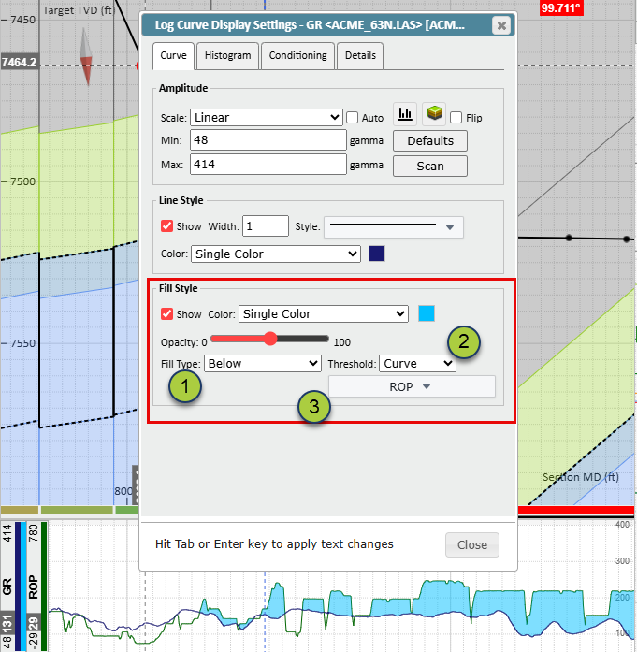637x652 pixels.
Task: Click the cyan fill color swatch
Action: coord(427,313)
